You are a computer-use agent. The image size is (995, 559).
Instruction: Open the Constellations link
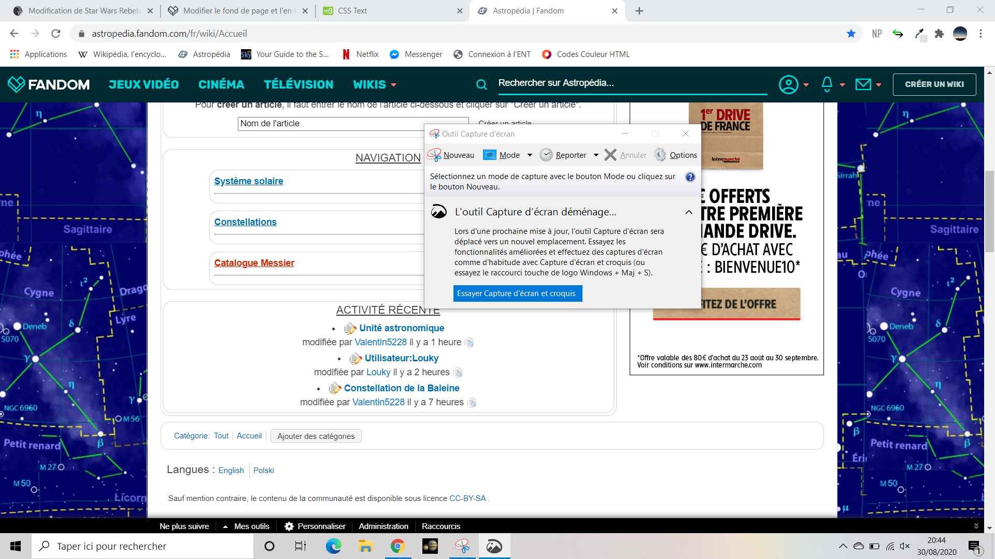(245, 222)
